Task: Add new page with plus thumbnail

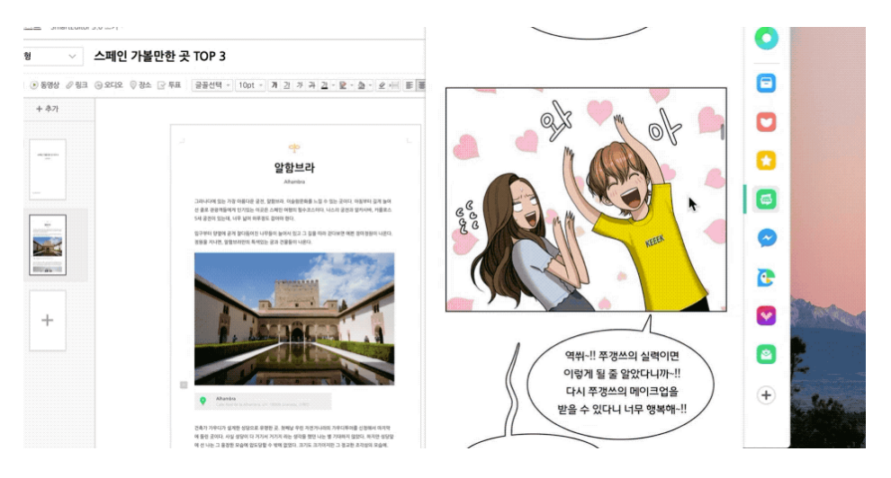Action: [48, 321]
